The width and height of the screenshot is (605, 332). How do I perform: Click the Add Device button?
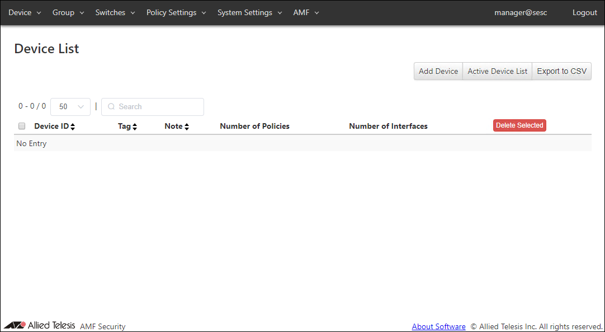point(438,71)
